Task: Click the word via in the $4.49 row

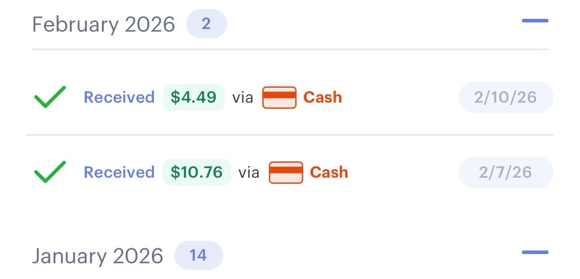Action: coord(243,98)
